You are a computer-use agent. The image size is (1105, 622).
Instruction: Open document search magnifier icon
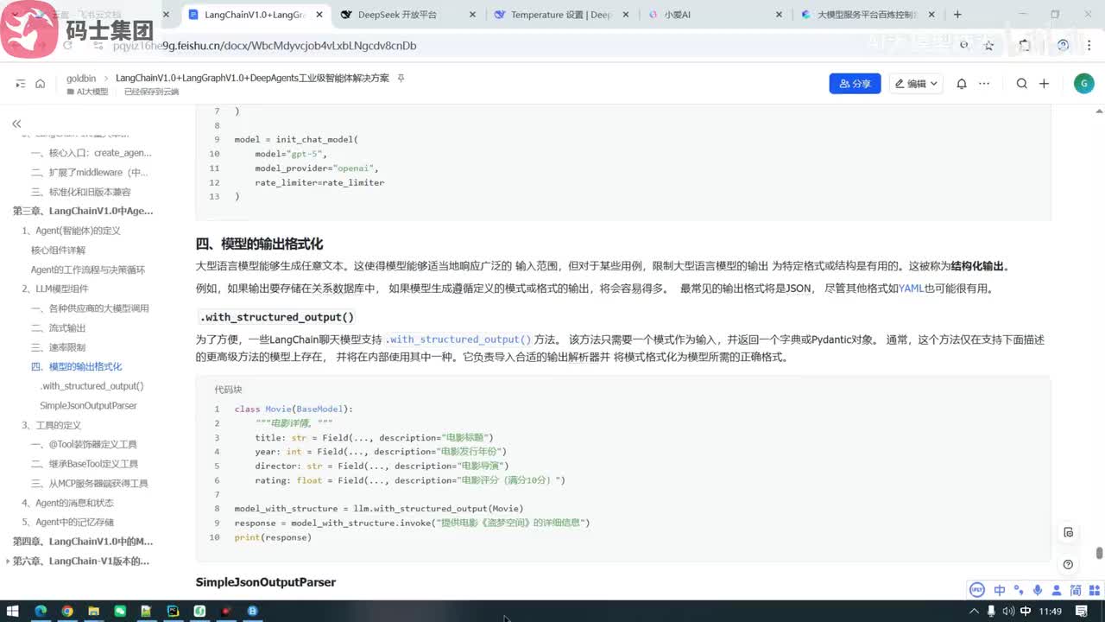[1022, 84]
